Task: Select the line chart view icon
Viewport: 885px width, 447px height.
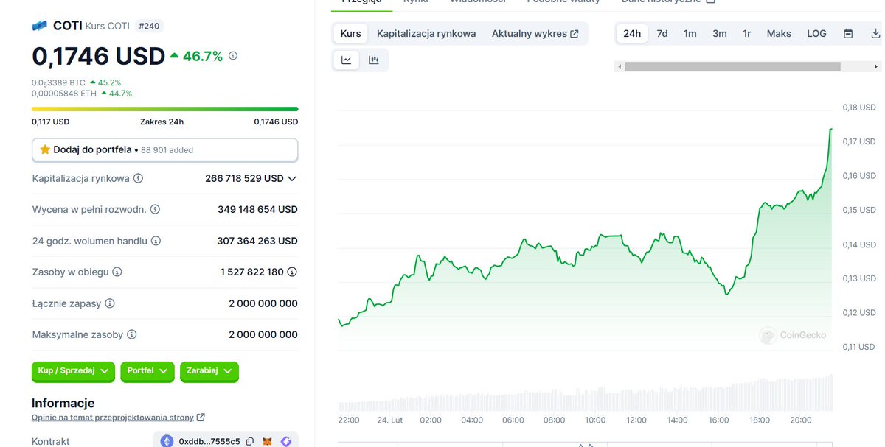Action: point(346,60)
